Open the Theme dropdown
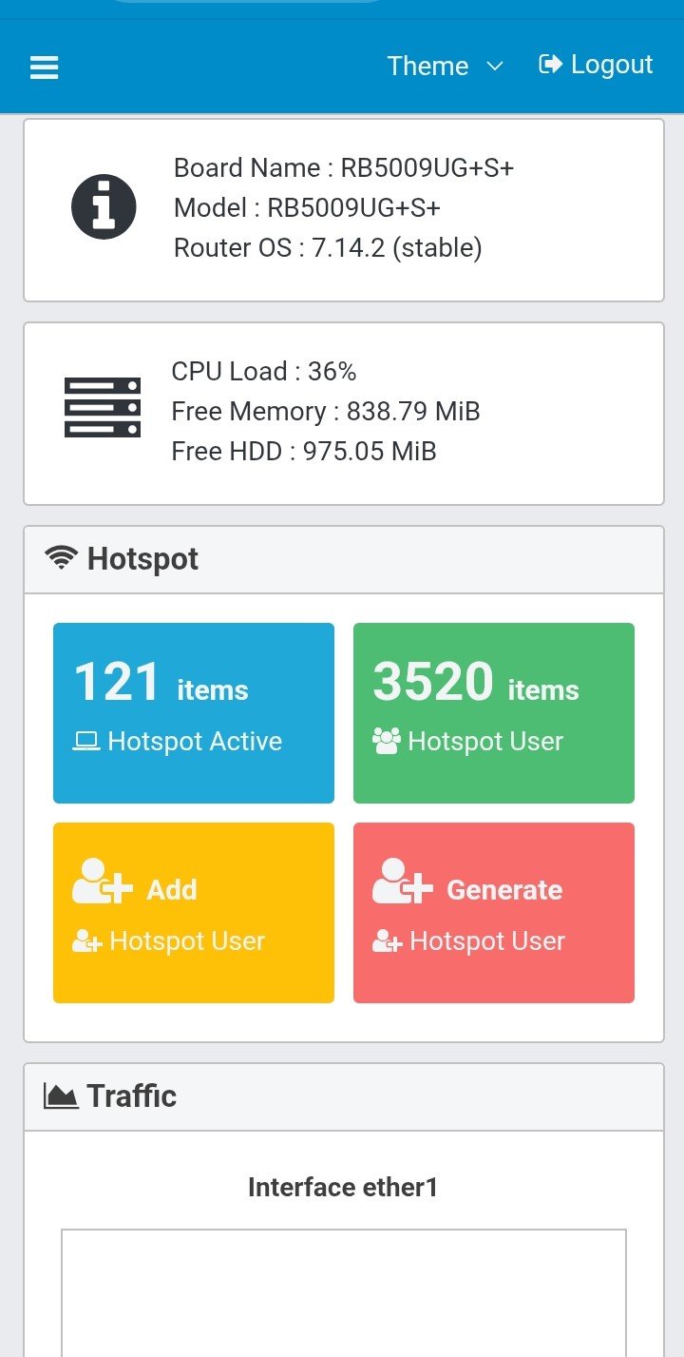The height and width of the screenshot is (1357, 684). [444, 66]
